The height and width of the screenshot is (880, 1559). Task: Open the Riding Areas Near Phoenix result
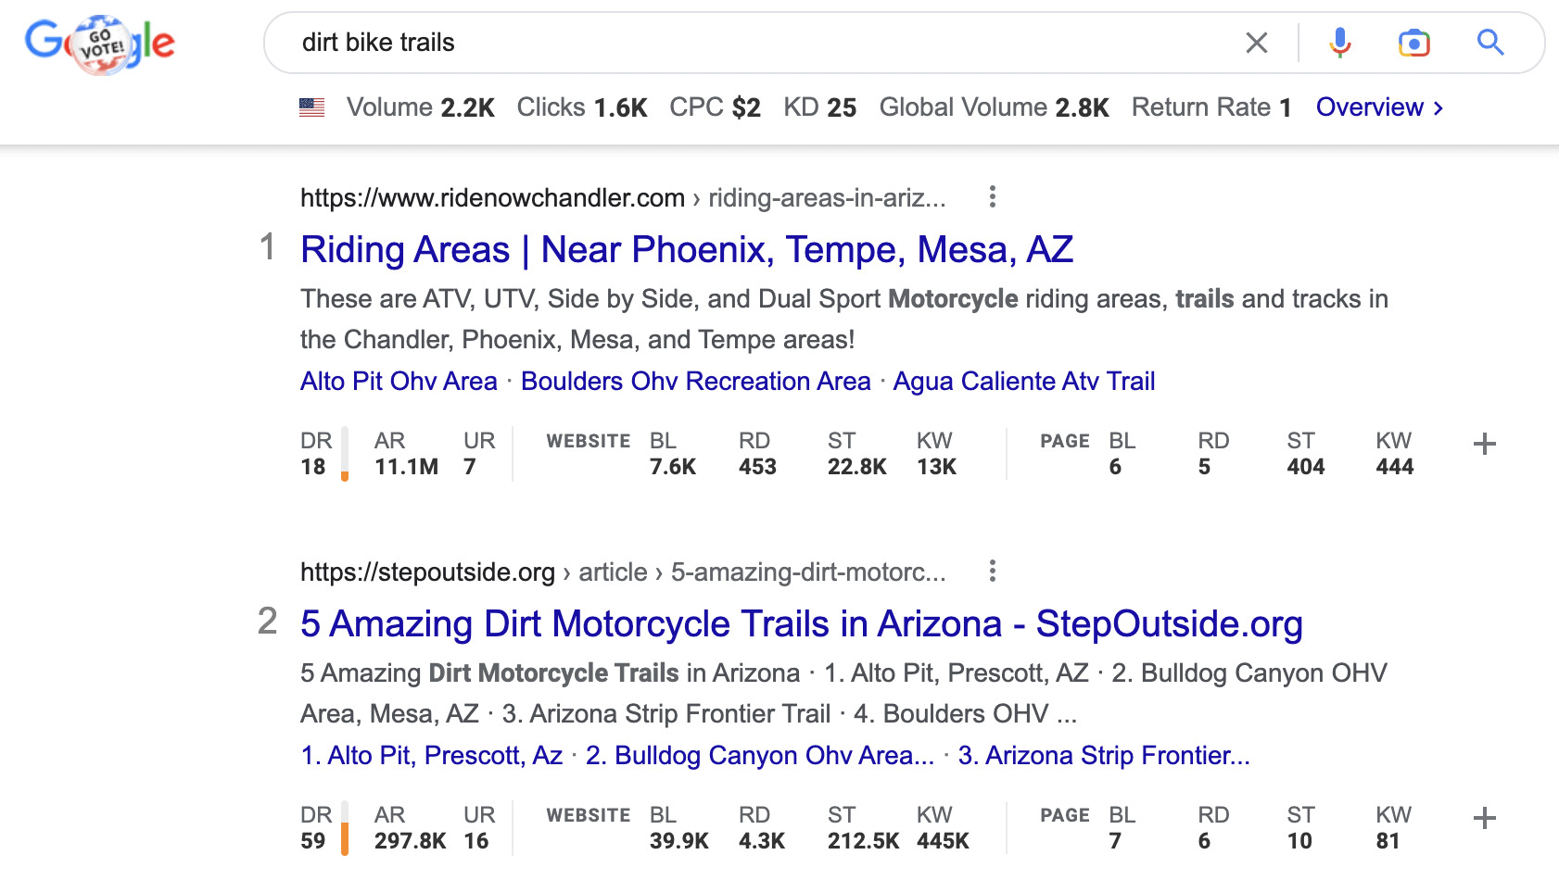(687, 249)
